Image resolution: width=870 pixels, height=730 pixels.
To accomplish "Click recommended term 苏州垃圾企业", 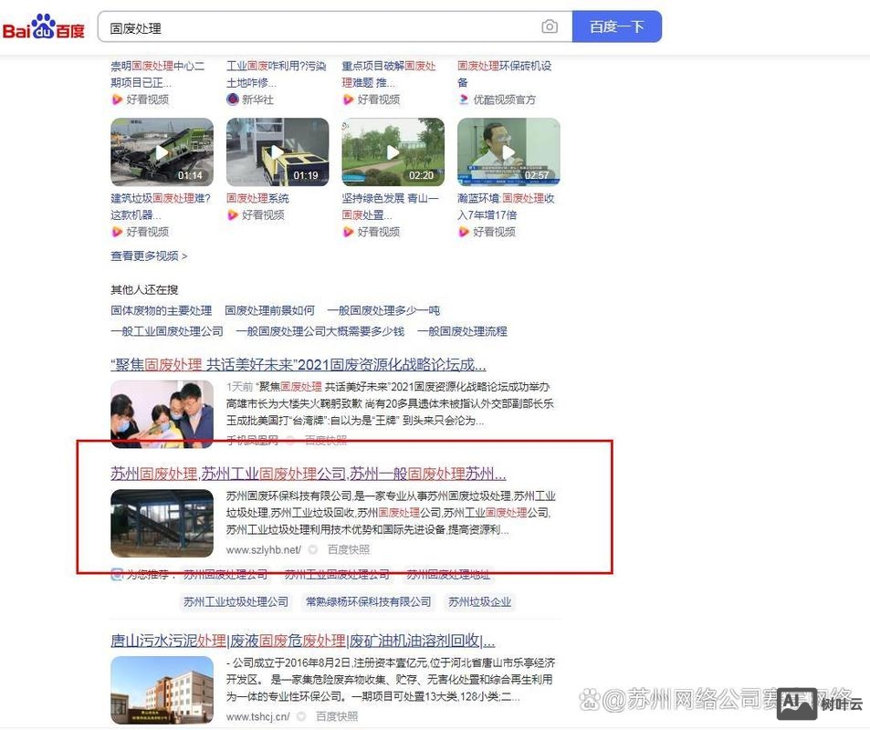I will point(478,601).
